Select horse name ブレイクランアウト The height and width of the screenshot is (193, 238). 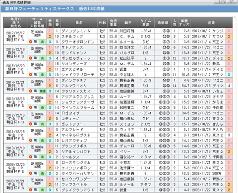pos(78,190)
